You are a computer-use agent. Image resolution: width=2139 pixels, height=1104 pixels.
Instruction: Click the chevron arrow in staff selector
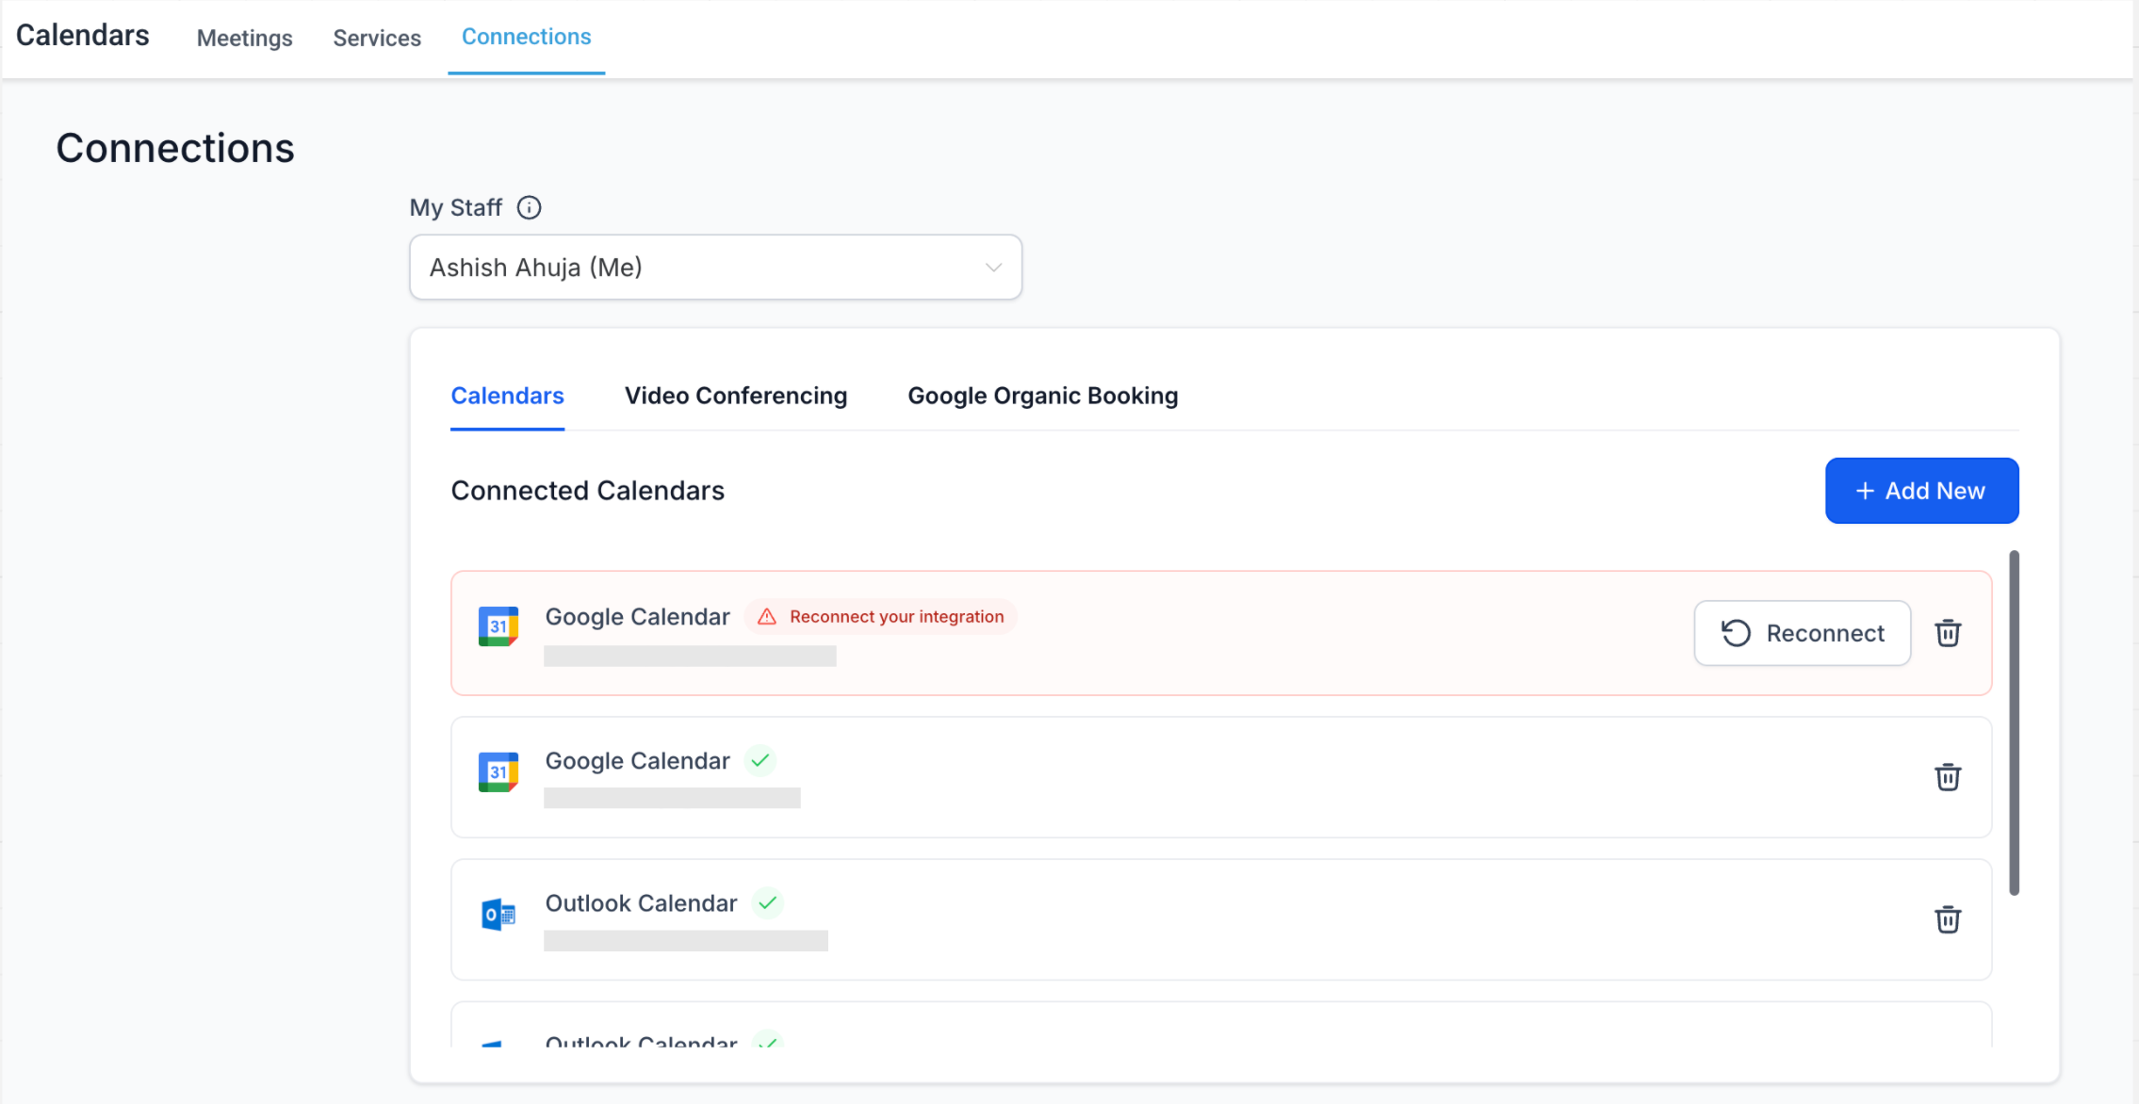click(993, 268)
